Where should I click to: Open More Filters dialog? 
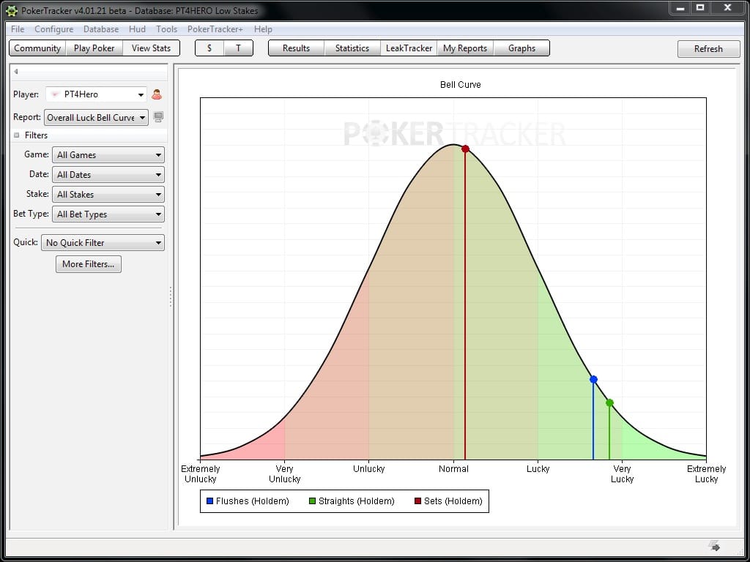[88, 264]
